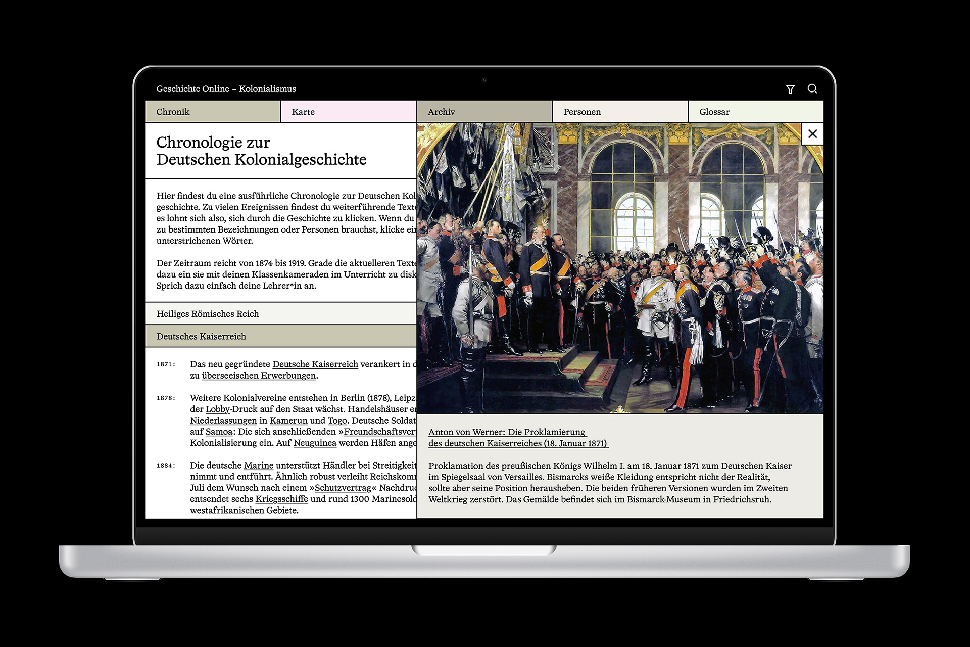Open the Neuguinea link
Image resolution: width=970 pixels, height=647 pixels.
[315, 443]
